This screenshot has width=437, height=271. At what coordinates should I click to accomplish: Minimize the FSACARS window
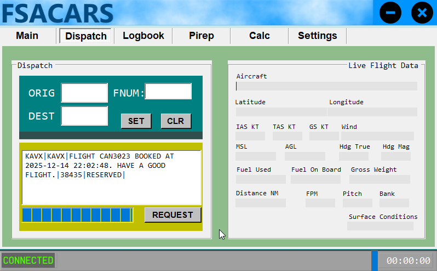tap(390, 13)
